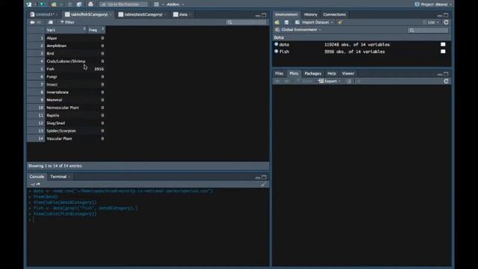Viewport: 478px width, 269px height.
Task: Select the Crab/Lobster/Shrimp row
Action: [66, 61]
